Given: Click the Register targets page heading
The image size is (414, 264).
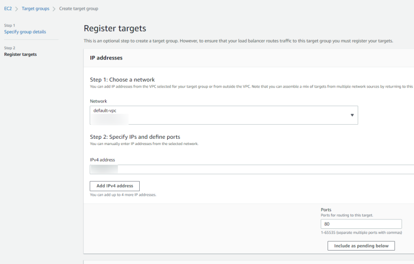Looking at the screenshot, I should coord(115,28).
